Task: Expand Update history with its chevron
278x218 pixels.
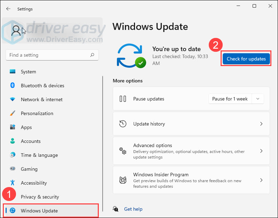Action: [x=261, y=124]
